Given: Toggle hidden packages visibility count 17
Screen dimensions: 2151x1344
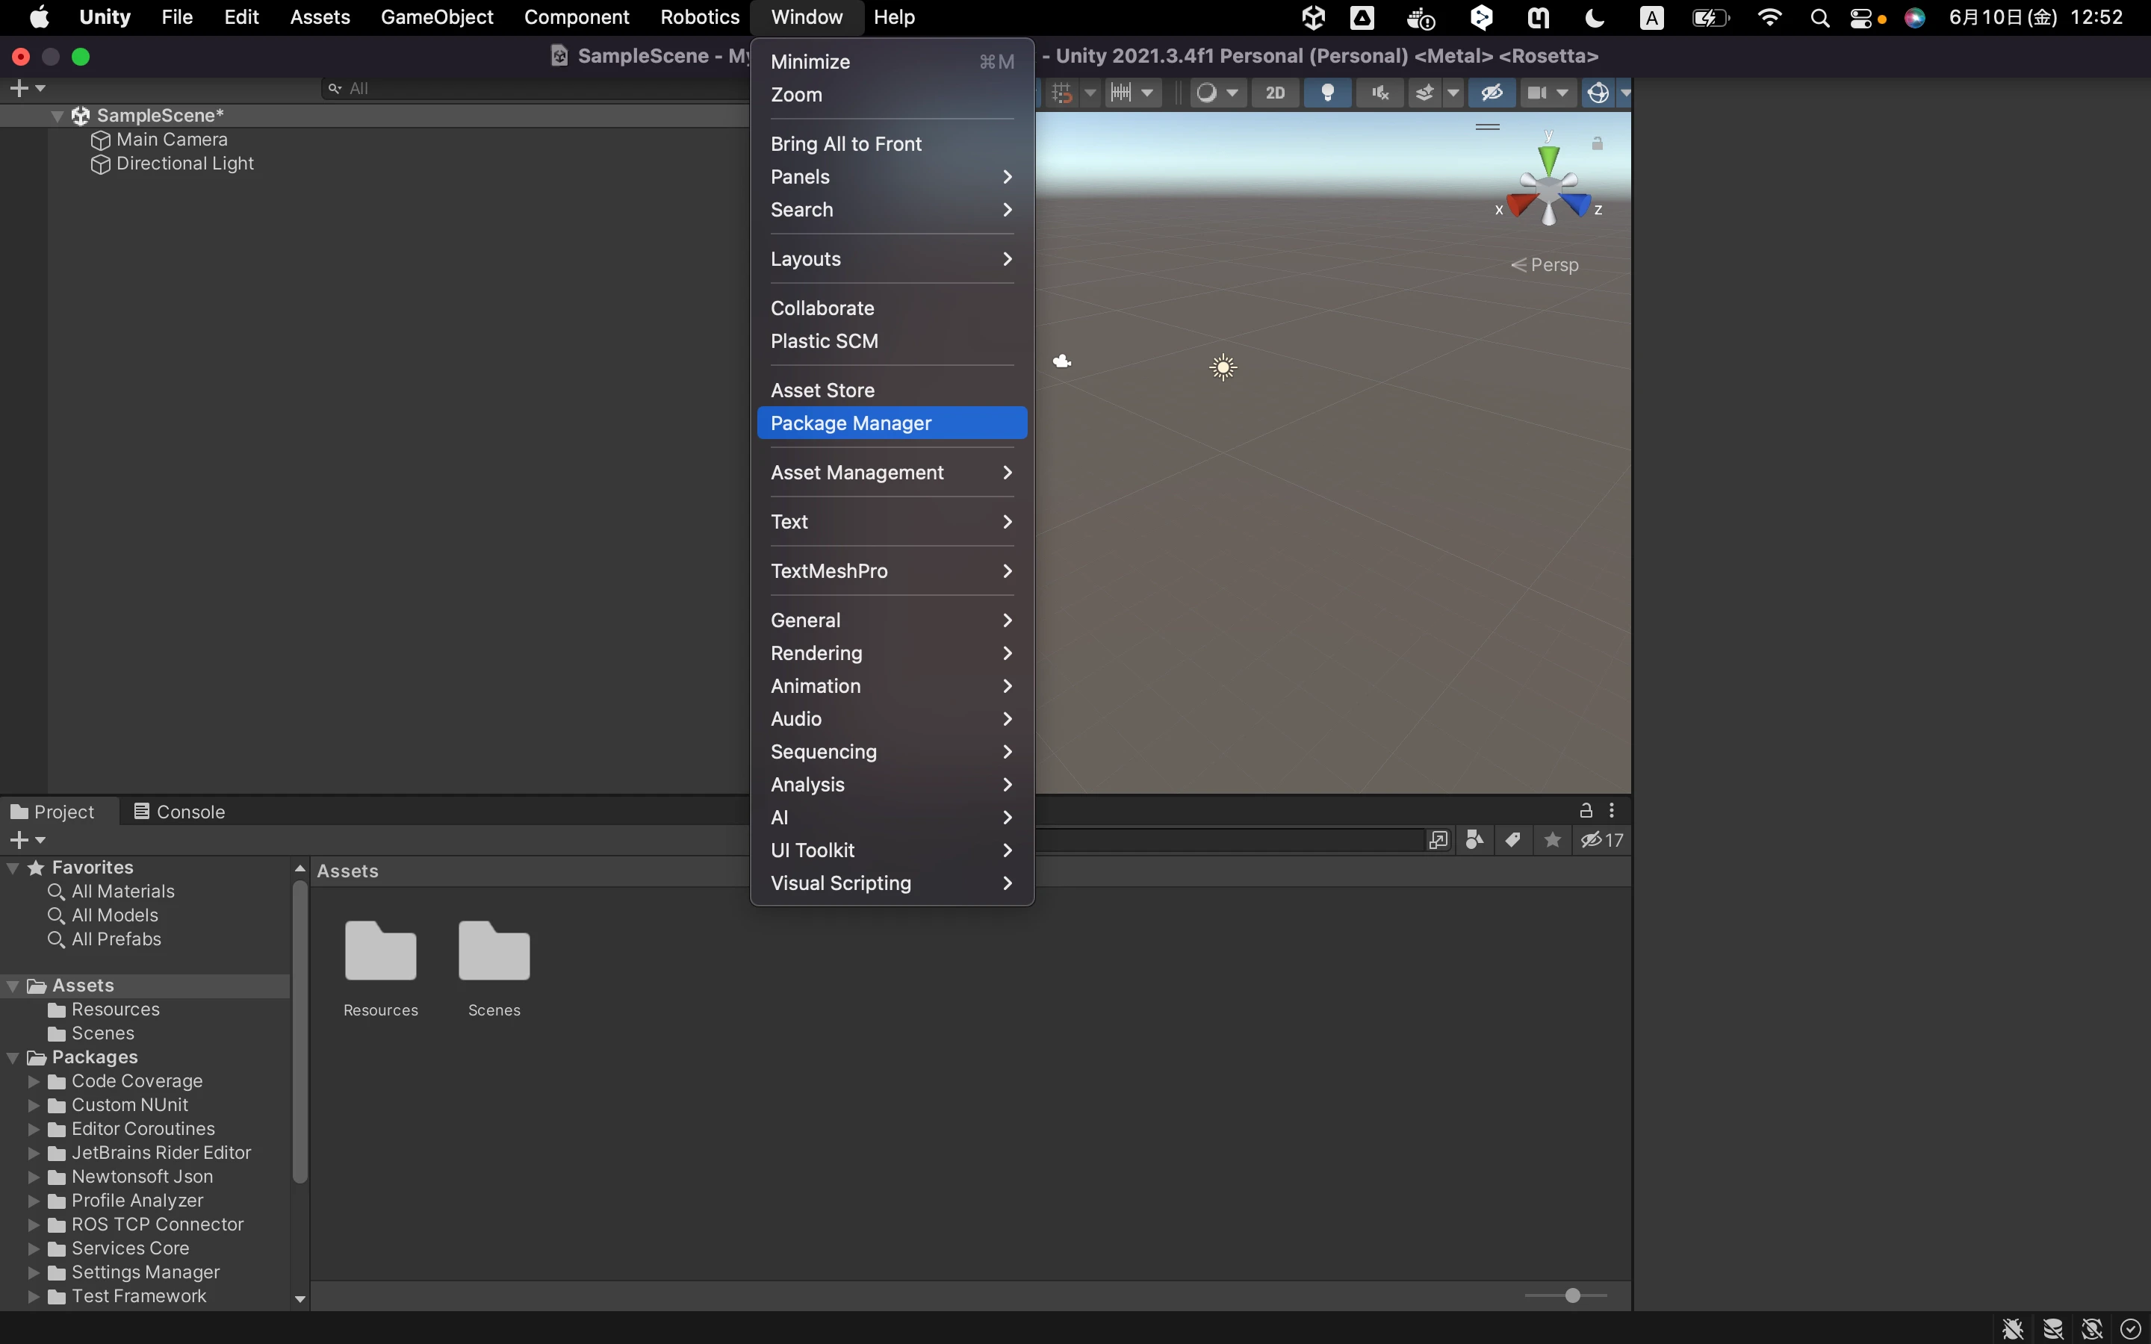Looking at the screenshot, I should pos(1602,840).
